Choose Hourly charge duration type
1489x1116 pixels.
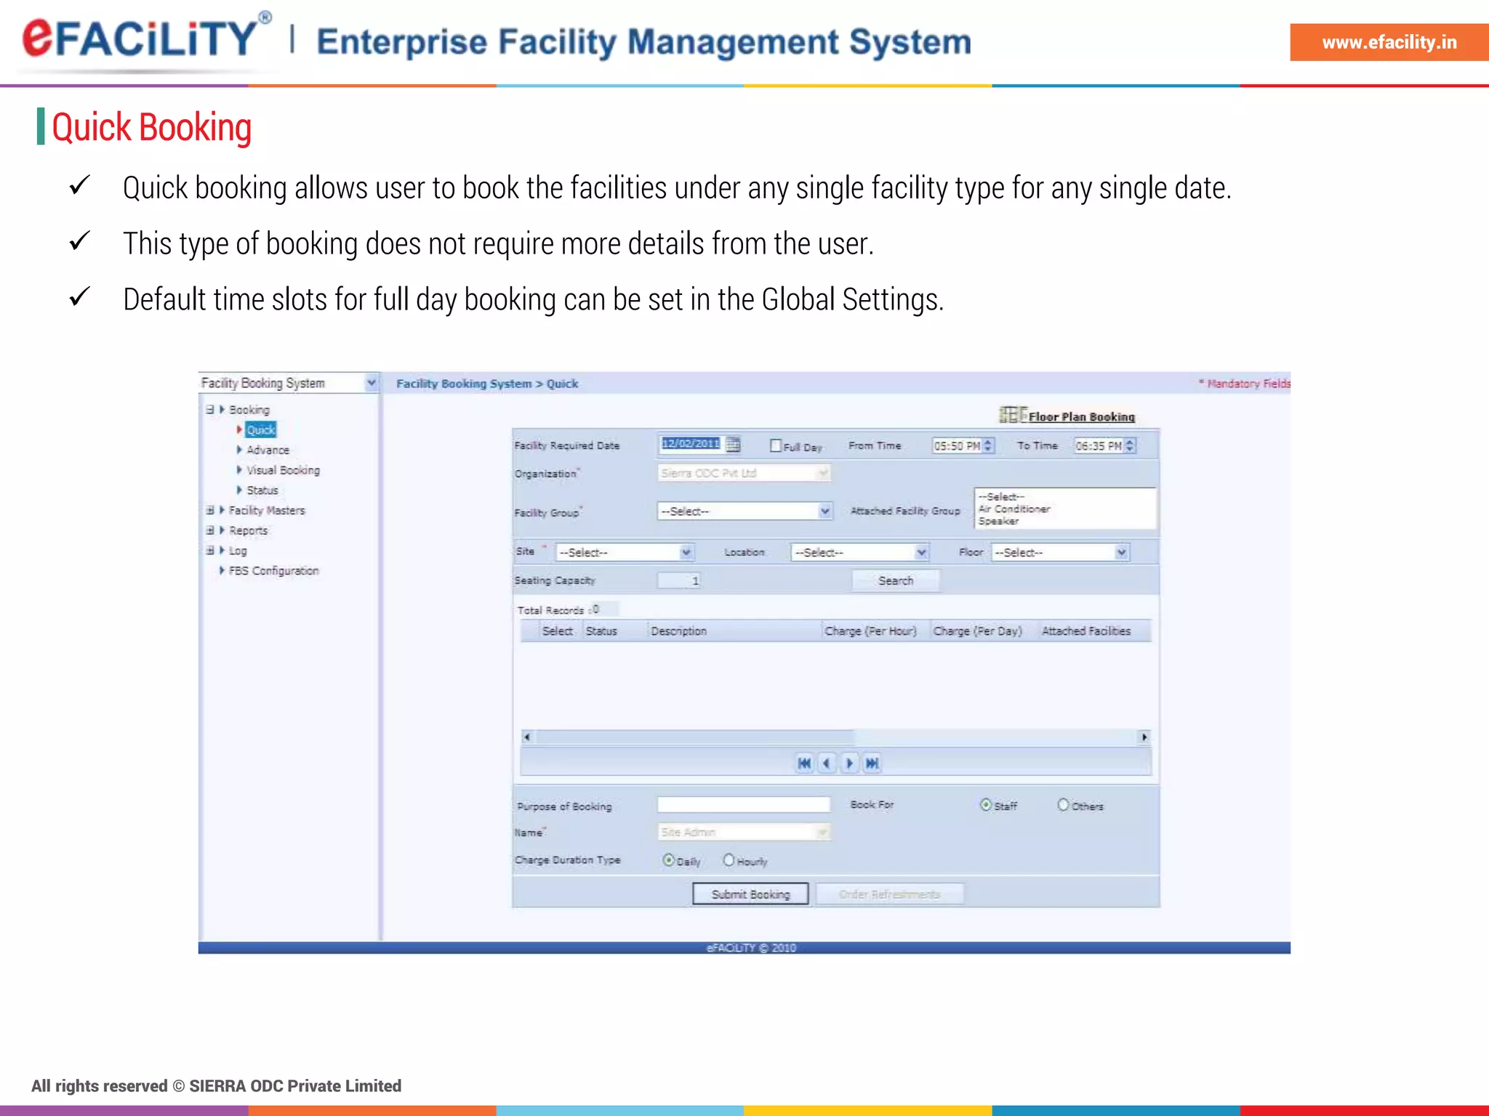(x=729, y=860)
